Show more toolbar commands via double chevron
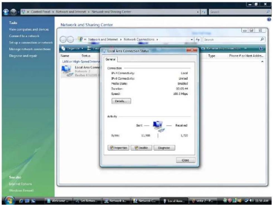The image size is (273, 205). click(x=245, y=48)
